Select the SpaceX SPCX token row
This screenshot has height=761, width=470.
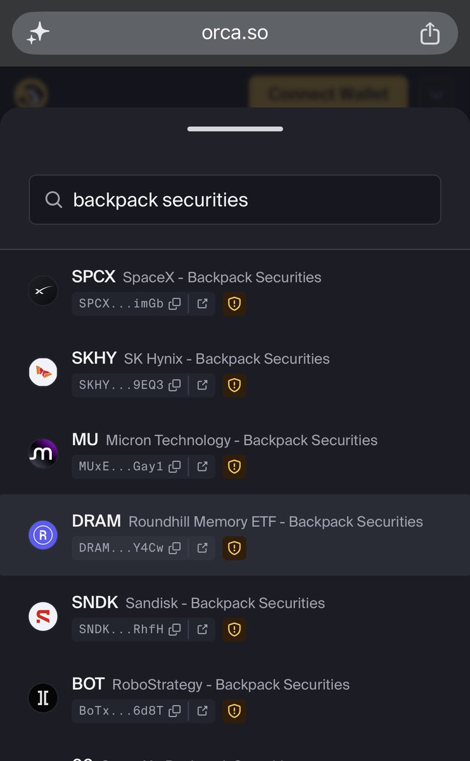pyautogui.click(x=235, y=292)
